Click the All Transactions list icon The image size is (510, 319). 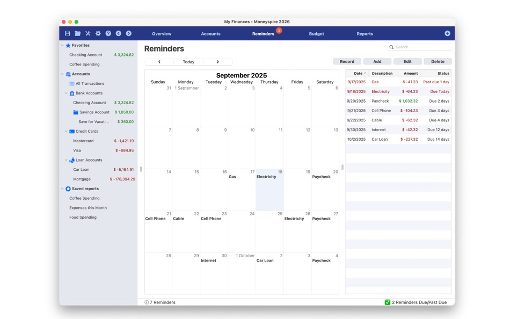pyautogui.click(x=72, y=84)
